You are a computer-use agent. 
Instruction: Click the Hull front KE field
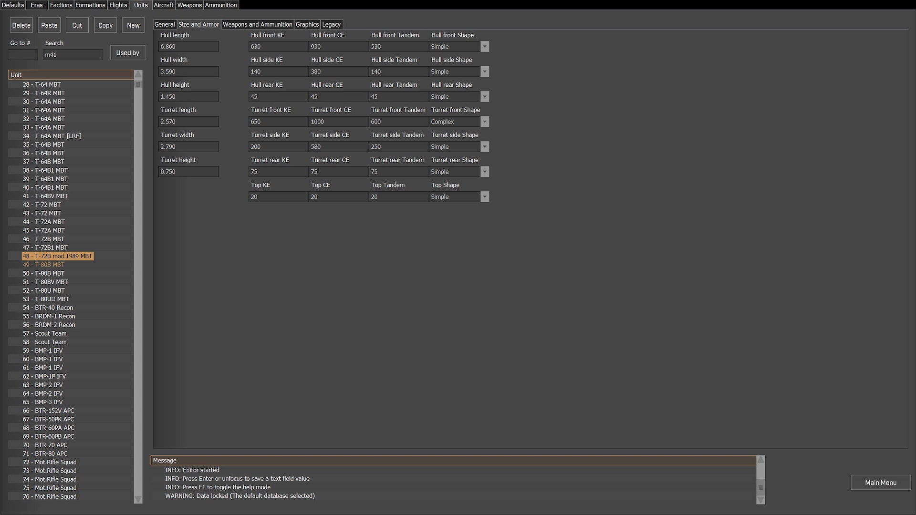(279, 47)
